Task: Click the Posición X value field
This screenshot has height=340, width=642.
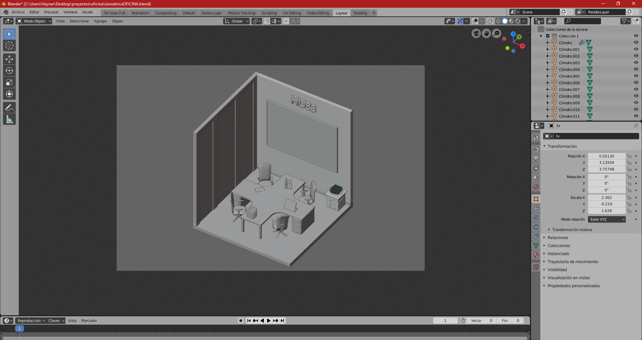Action: [607, 156]
